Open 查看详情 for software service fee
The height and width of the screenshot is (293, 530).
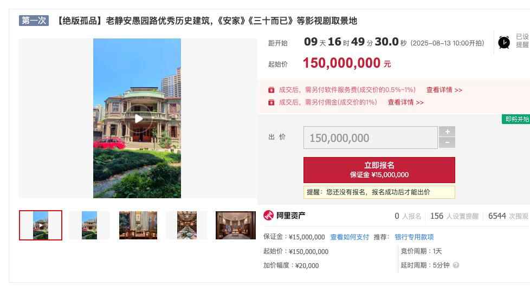point(444,90)
